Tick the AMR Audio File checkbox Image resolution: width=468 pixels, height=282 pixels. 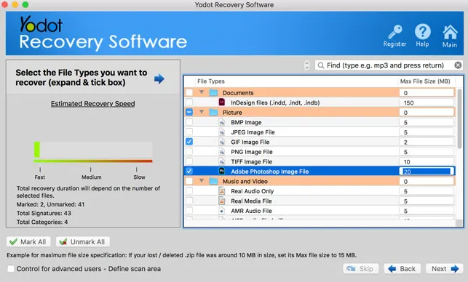(189, 211)
